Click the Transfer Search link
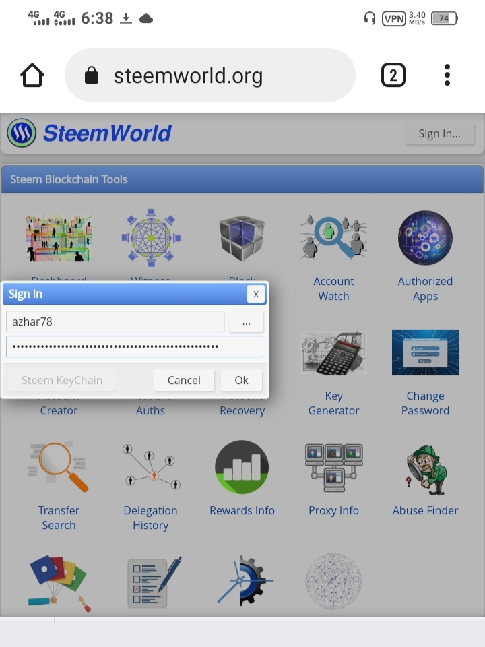The height and width of the screenshot is (647, 485). tap(59, 518)
